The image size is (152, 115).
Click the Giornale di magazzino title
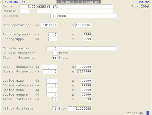[78, 2]
